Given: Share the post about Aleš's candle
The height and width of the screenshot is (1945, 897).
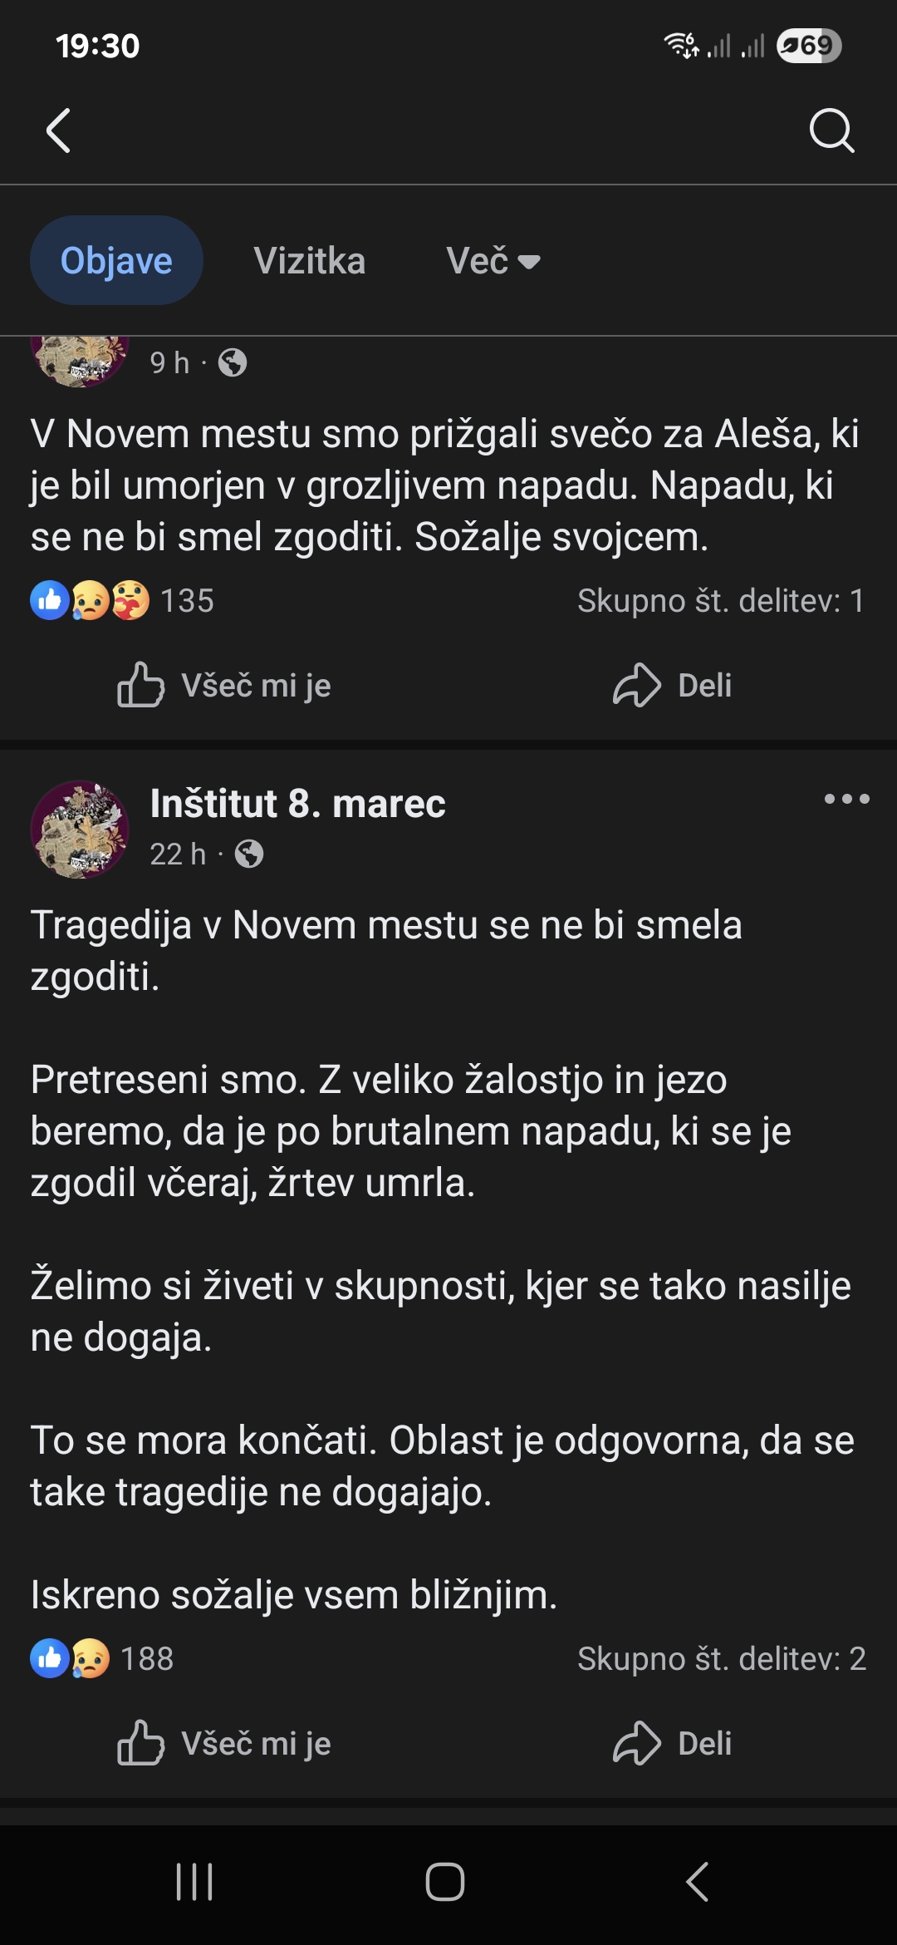Looking at the screenshot, I should tap(673, 686).
